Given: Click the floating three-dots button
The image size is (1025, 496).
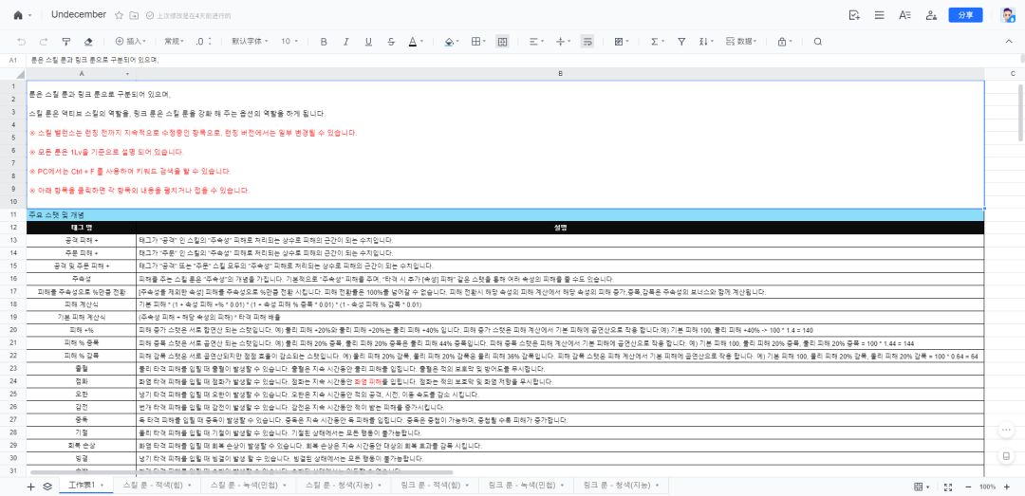Looking at the screenshot, I should point(1007,431).
